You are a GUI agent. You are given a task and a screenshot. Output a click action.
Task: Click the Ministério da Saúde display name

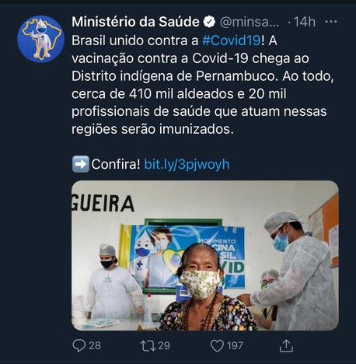pyautogui.click(x=135, y=22)
